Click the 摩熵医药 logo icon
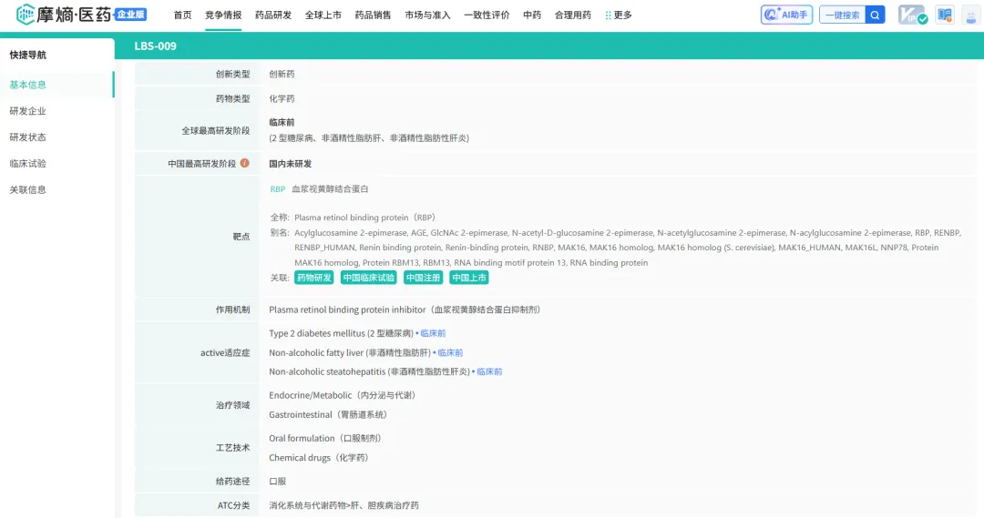Image resolution: width=984 pixels, height=518 pixels. pos(25,15)
